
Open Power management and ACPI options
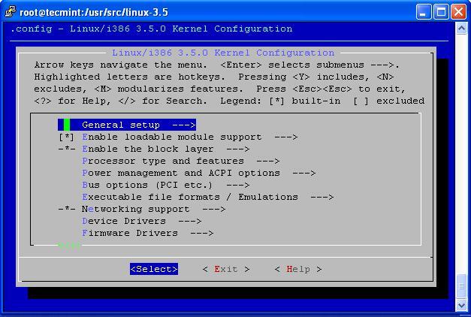pos(199,173)
